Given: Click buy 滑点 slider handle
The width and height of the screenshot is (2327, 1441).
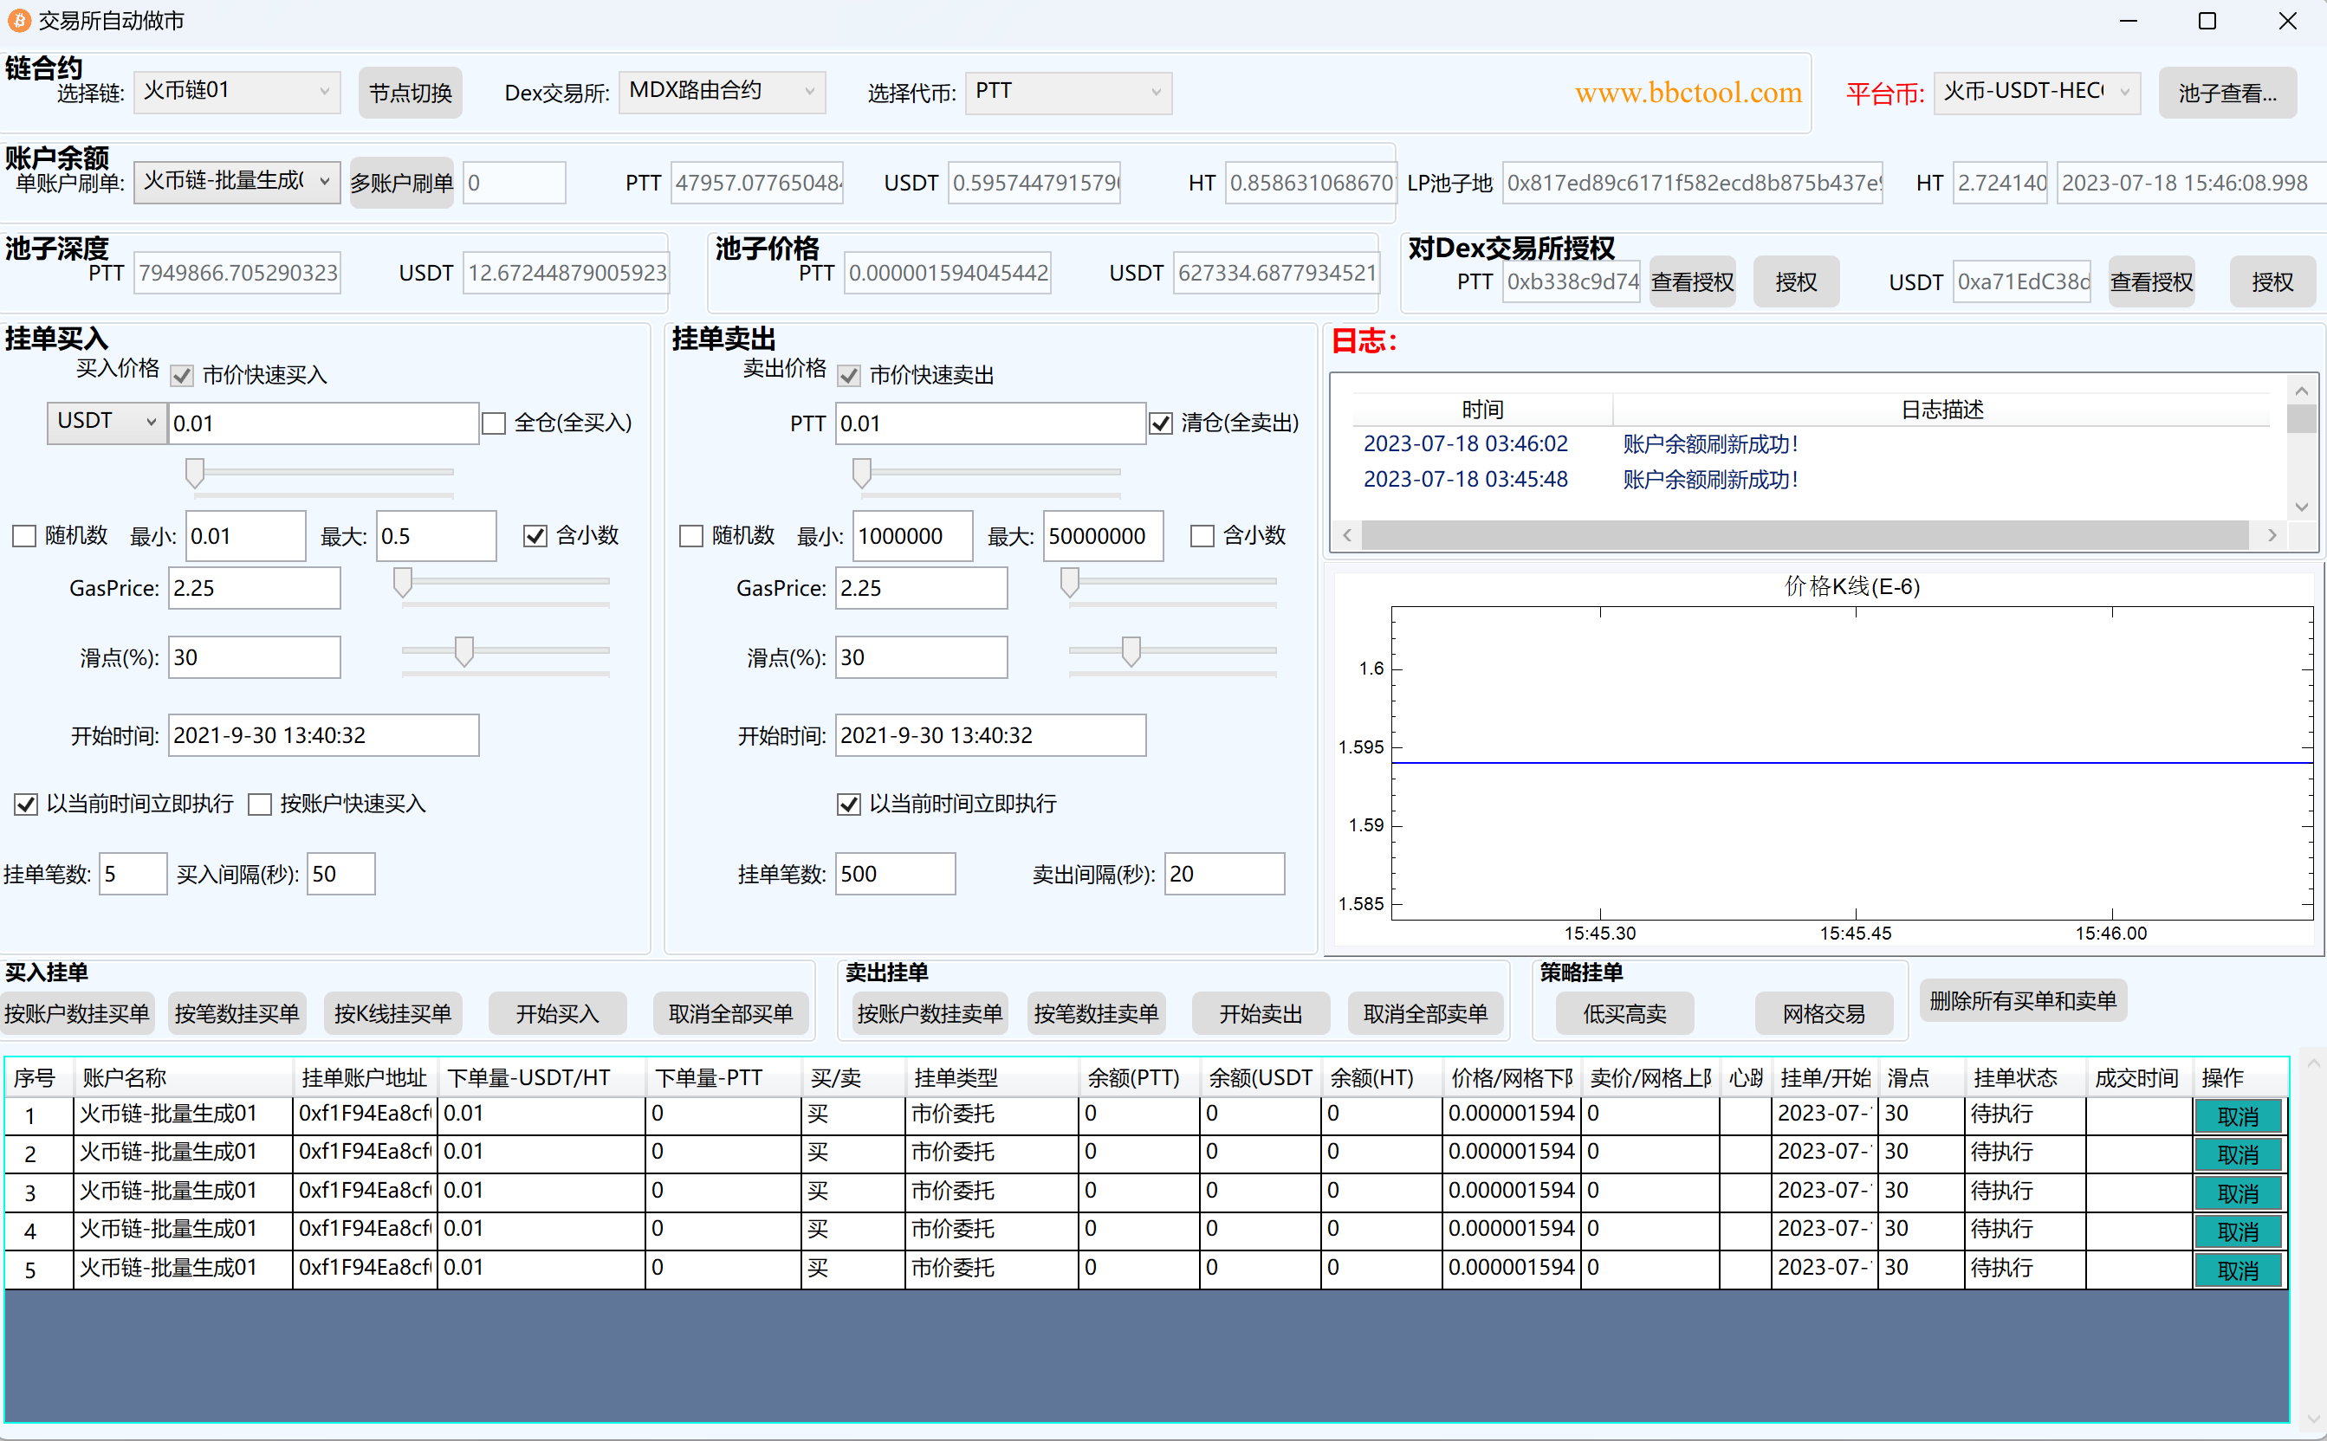Looking at the screenshot, I should tap(464, 652).
